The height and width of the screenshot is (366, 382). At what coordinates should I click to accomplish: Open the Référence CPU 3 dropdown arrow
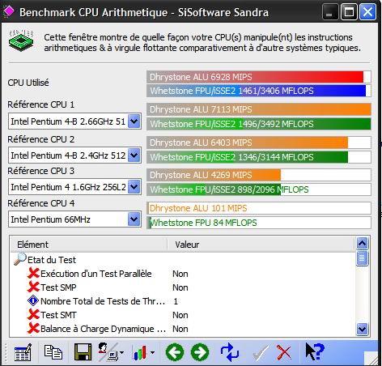[x=134, y=187]
